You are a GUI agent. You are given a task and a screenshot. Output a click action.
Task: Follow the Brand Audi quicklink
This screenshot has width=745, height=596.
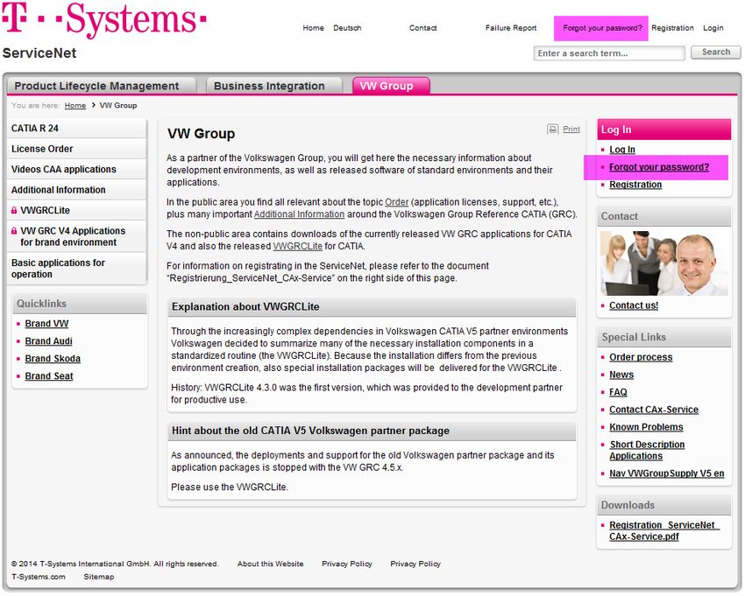[x=48, y=341]
